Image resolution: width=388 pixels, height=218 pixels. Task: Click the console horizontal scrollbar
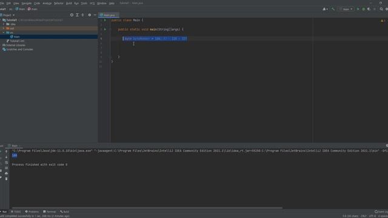pyautogui.click(x=147, y=208)
